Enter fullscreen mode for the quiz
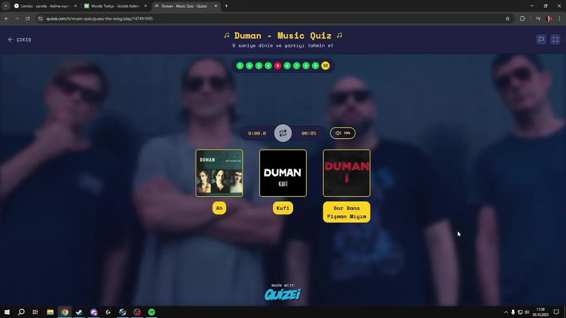Viewport: 566px width, 318px height. click(555, 39)
